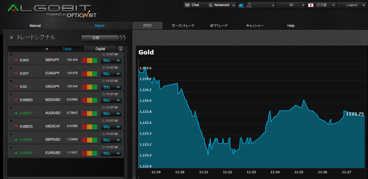Open the asset filter dropdown left of Turbo
This screenshot has height=179, width=368.
tap(47, 49)
